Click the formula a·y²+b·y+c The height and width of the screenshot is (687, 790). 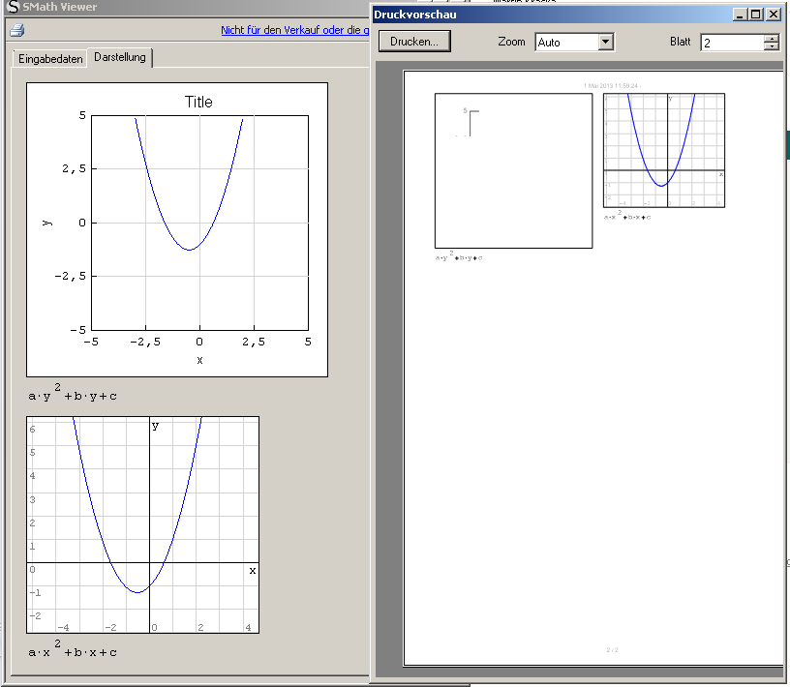pyautogui.click(x=73, y=395)
